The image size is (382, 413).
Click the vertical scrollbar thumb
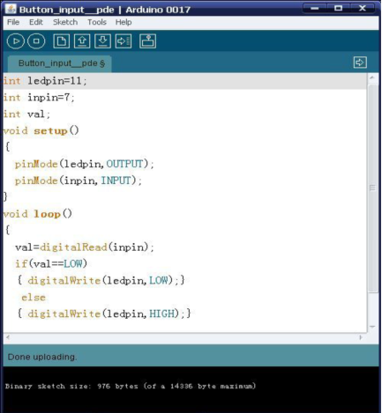[x=372, y=188]
